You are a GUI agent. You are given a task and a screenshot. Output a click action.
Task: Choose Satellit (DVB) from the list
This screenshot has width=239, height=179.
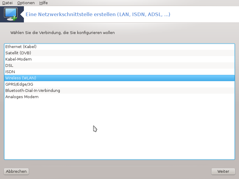click(x=18, y=53)
